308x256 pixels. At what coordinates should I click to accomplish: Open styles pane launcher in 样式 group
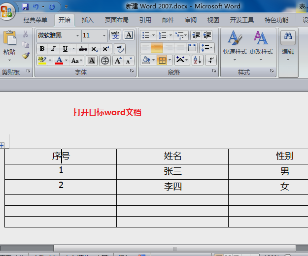272,71
